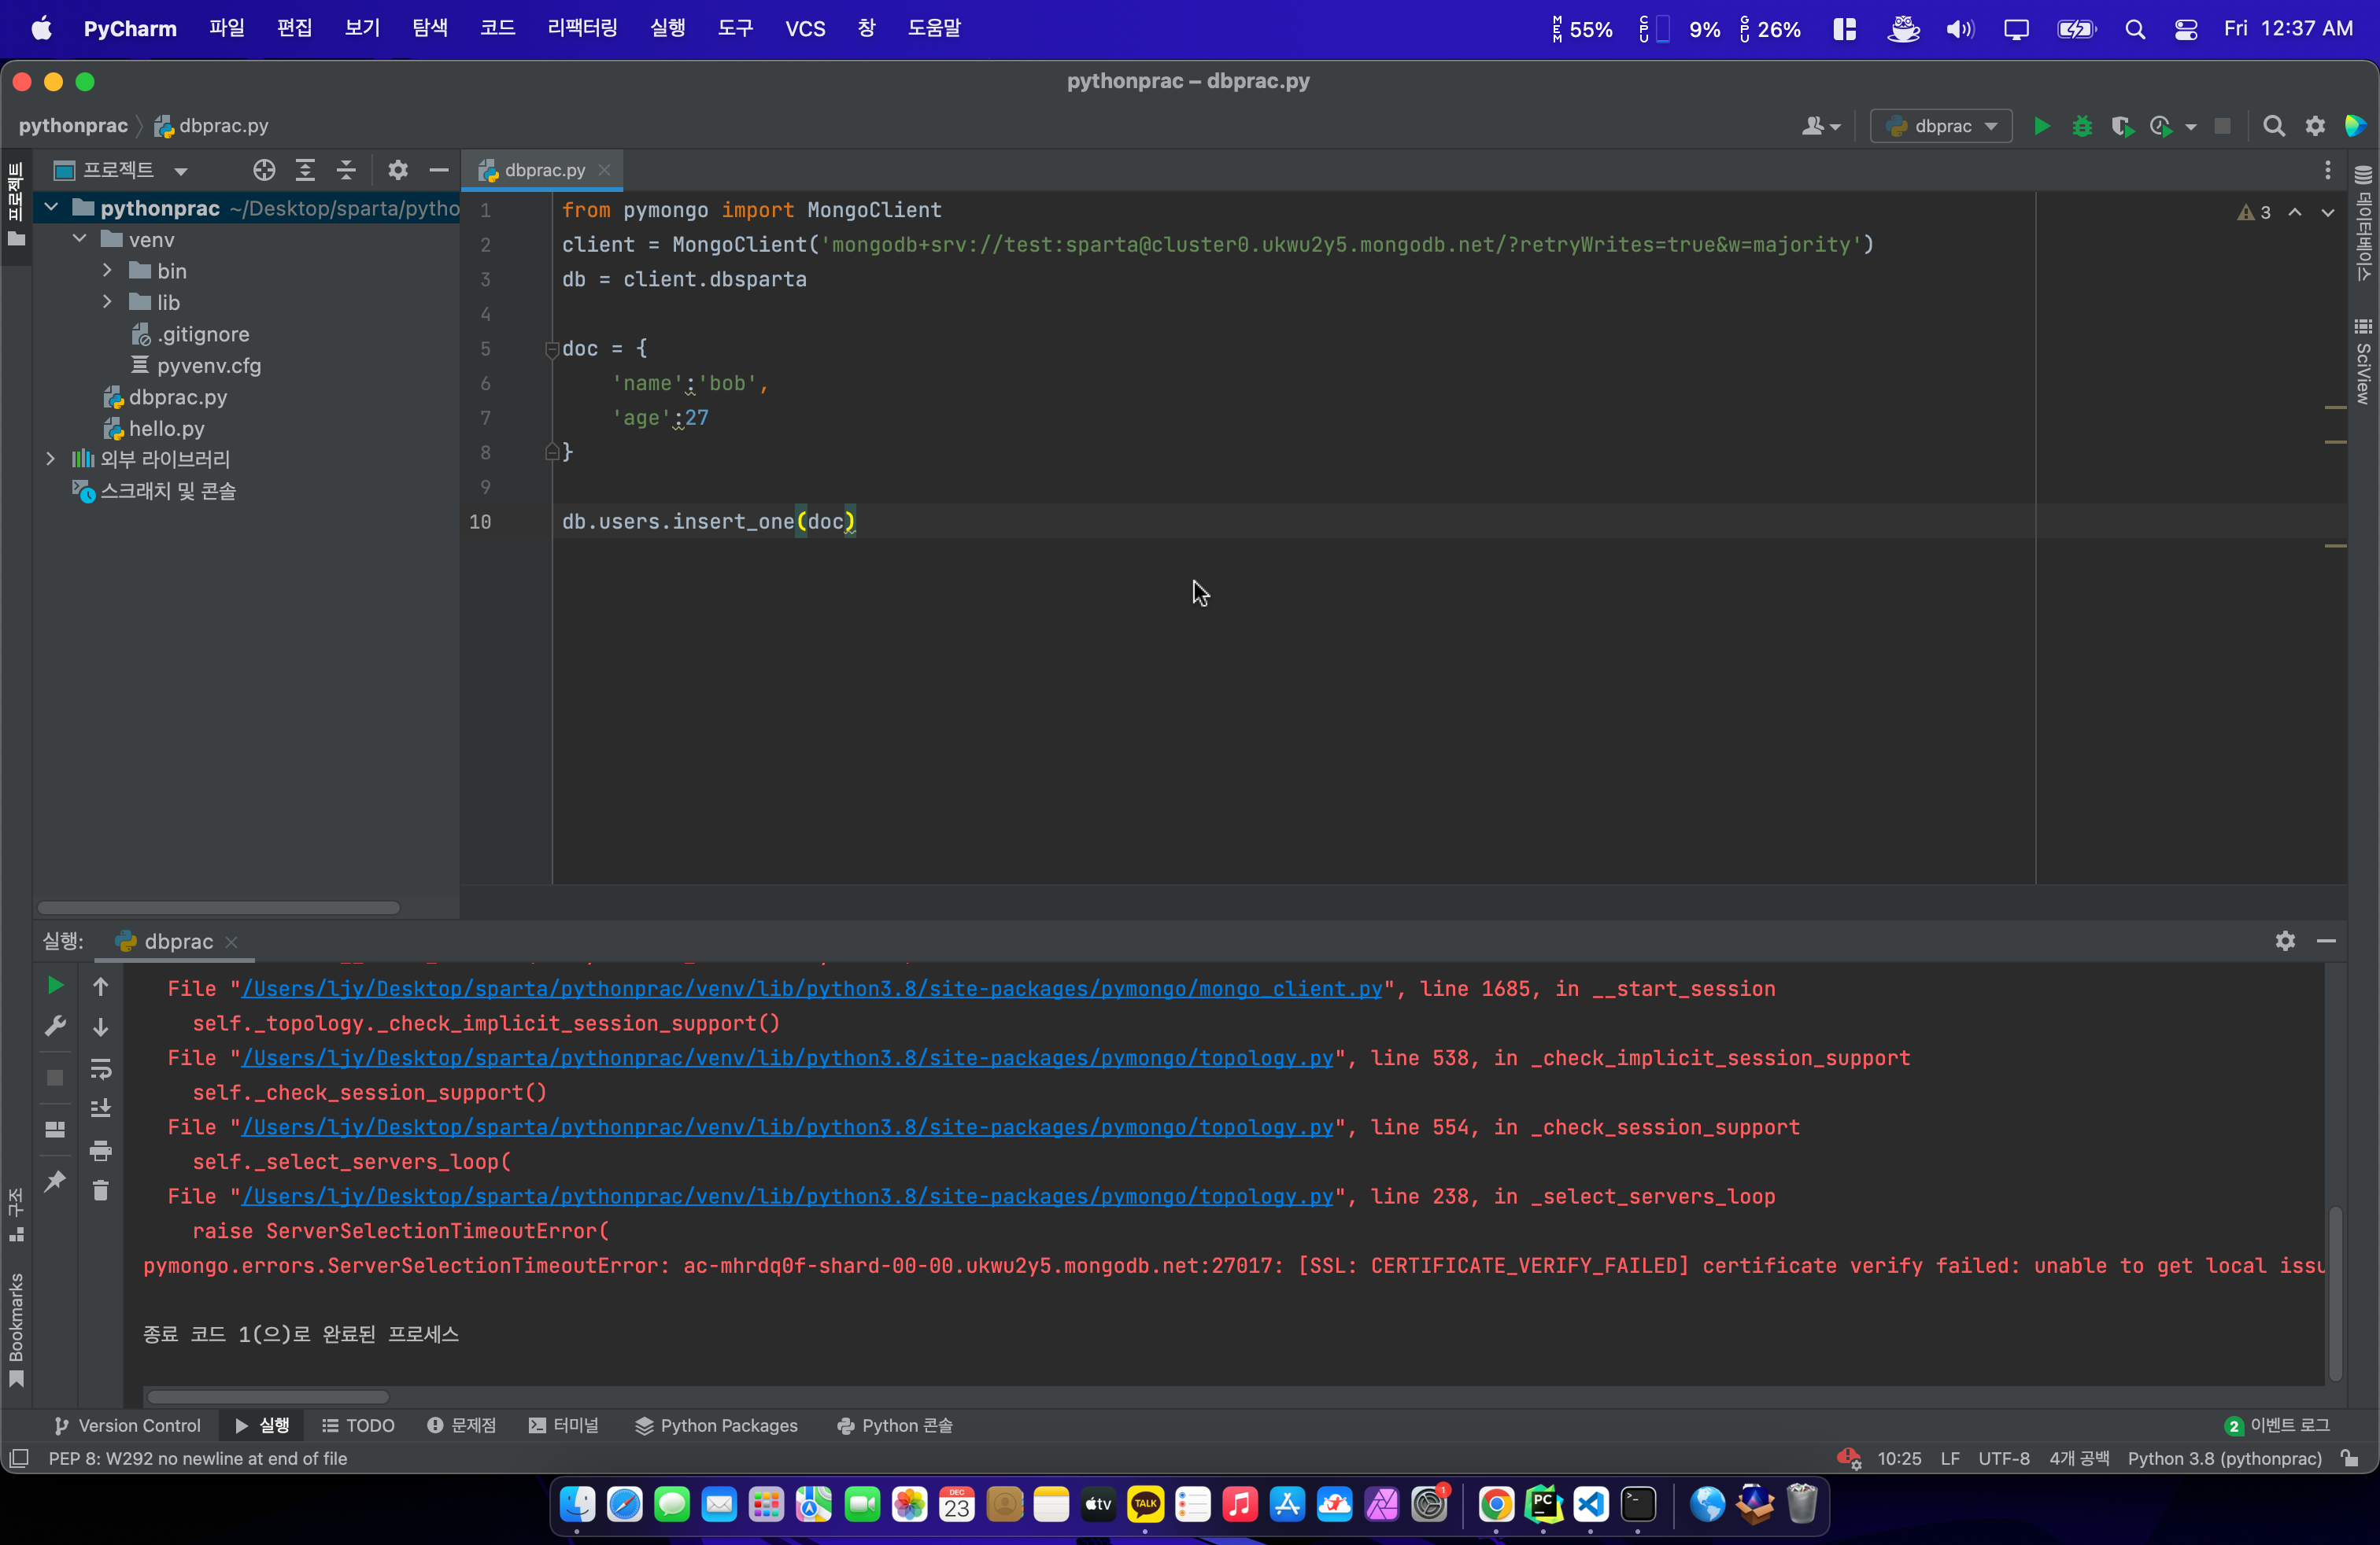Screen dimensions: 2380x1545
Task: Open Search Everywhere magnifier in toolbar
Action: click(x=2274, y=126)
